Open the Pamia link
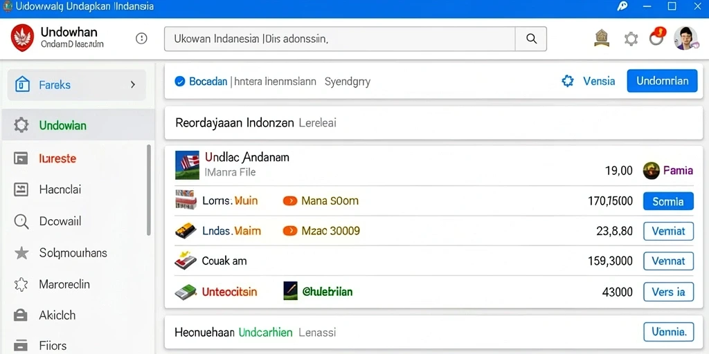Viewport: 709px width, 354px height. tap(678, 171)
